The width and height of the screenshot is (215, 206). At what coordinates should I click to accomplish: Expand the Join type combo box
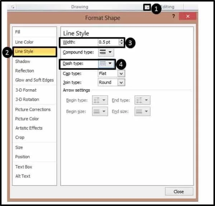pyautogui.click(x=121, y=83)
